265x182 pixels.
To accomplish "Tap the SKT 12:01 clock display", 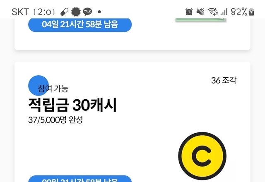I will [33, 12].
